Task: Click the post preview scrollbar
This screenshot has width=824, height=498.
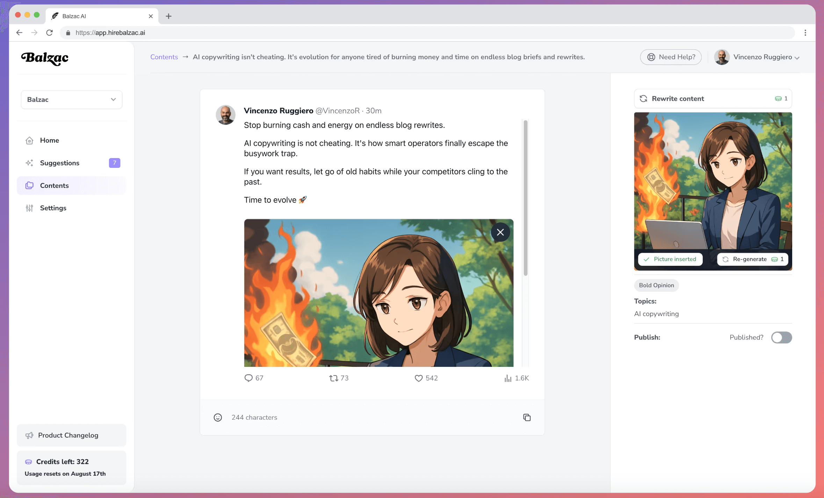Action: coord(525,198)
